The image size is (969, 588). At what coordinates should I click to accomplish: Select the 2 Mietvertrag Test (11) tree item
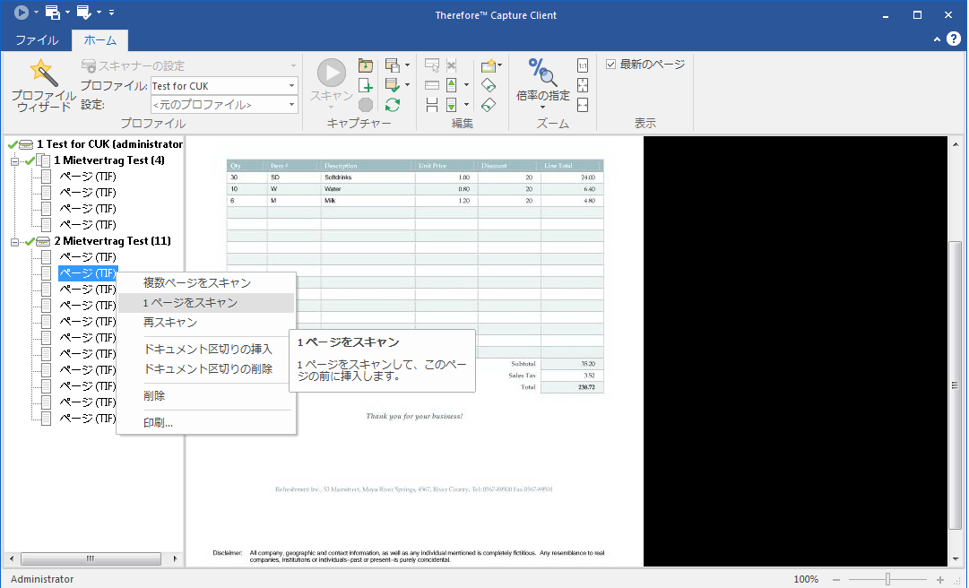click(112, 241)
